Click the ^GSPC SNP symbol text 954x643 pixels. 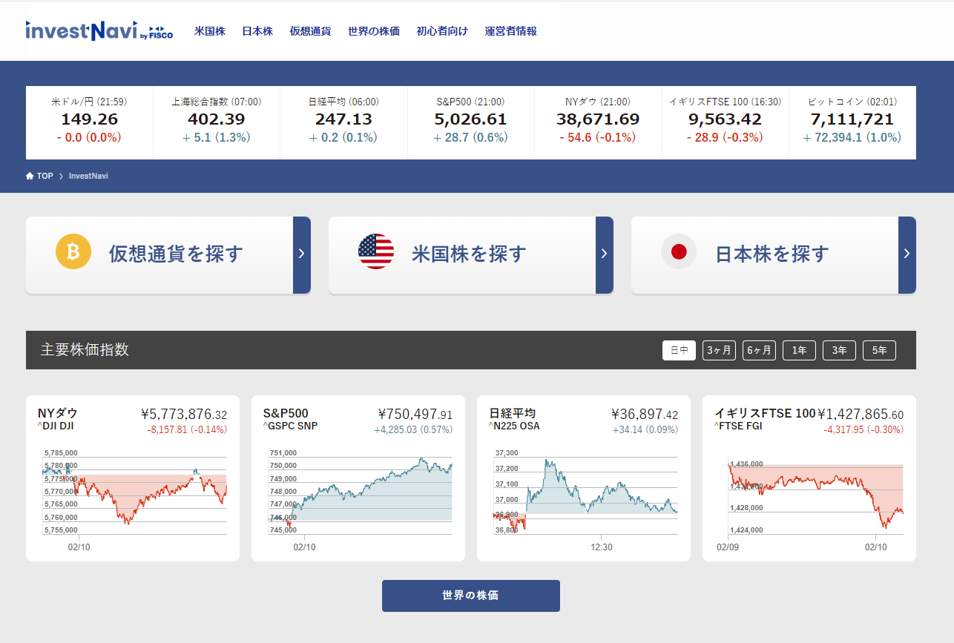pos(290,426)
